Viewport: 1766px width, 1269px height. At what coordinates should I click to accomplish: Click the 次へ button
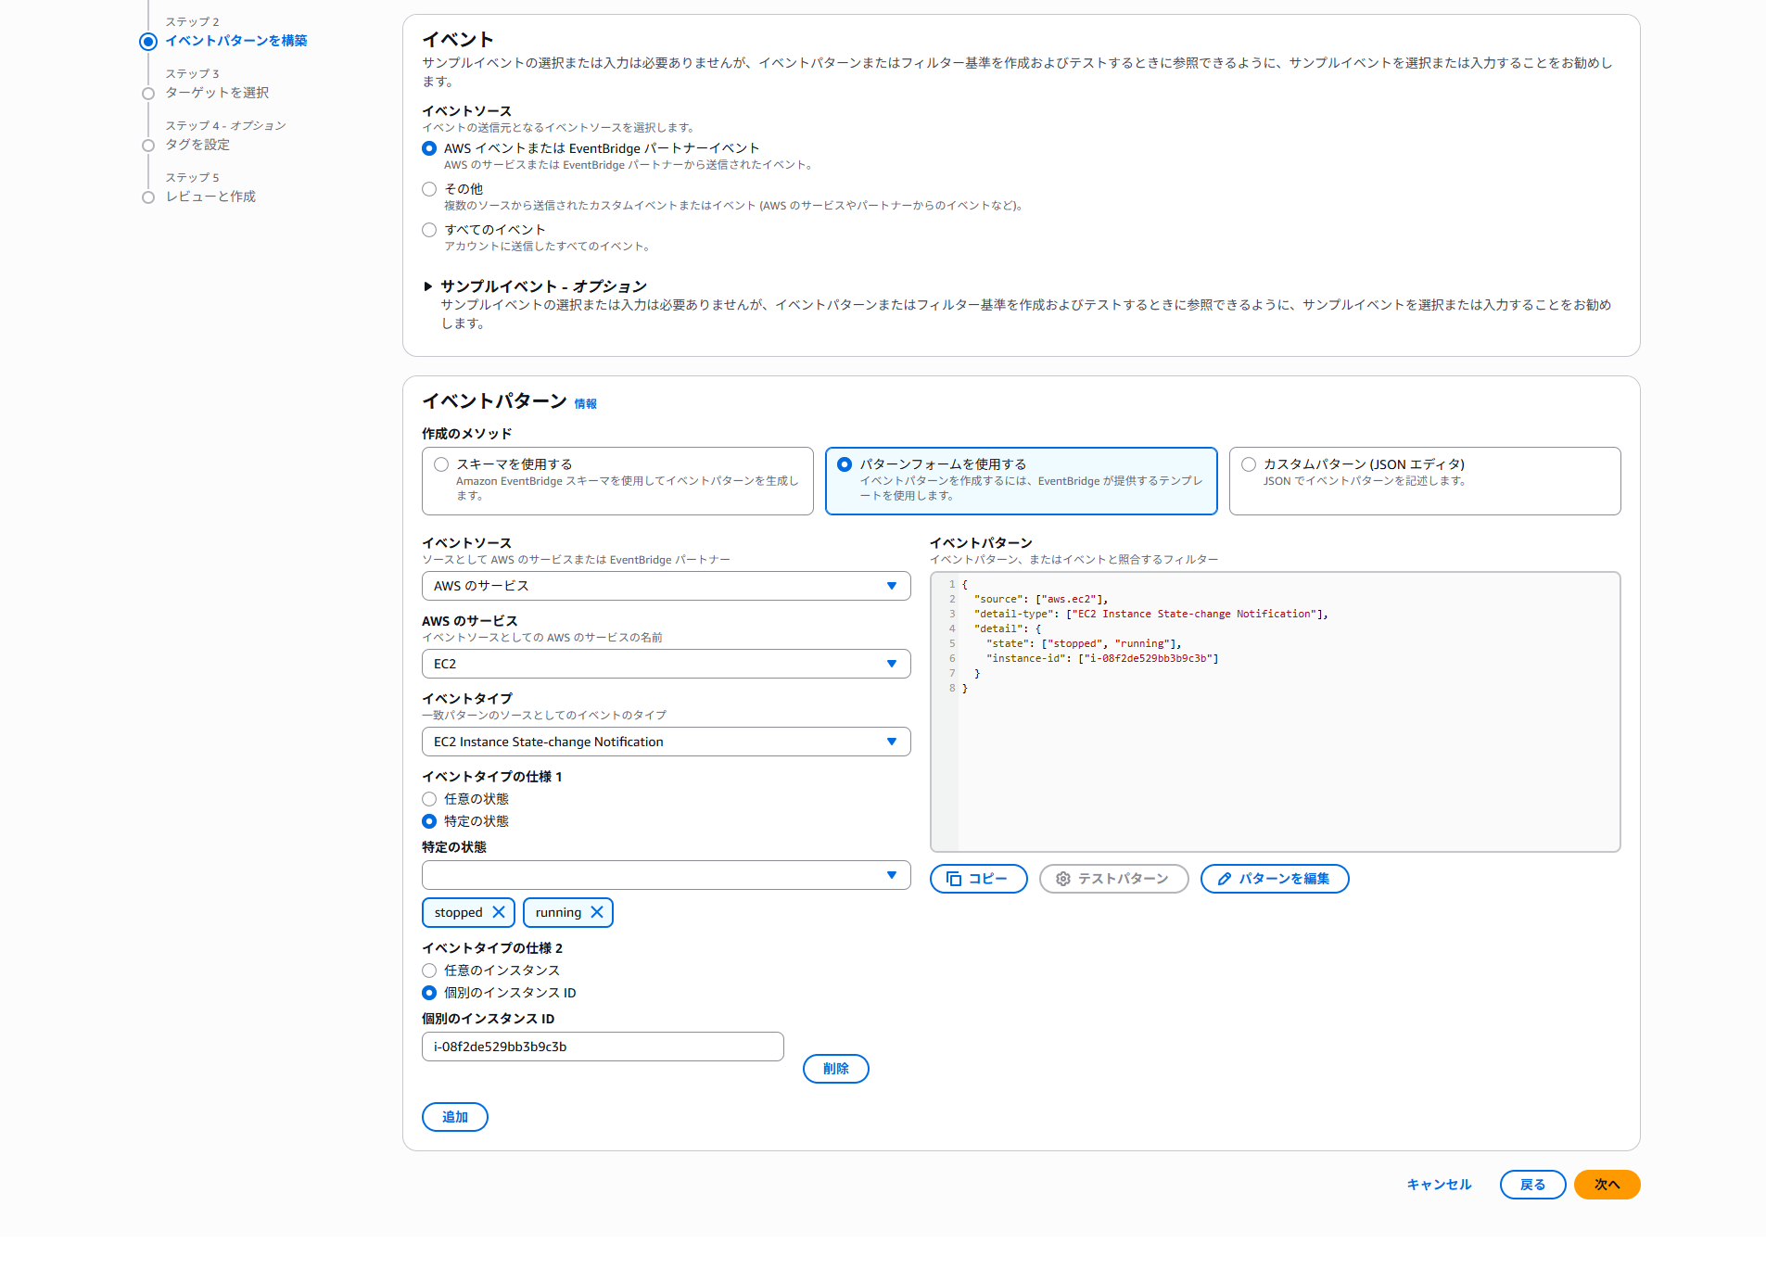[x=1607, y=1185]
